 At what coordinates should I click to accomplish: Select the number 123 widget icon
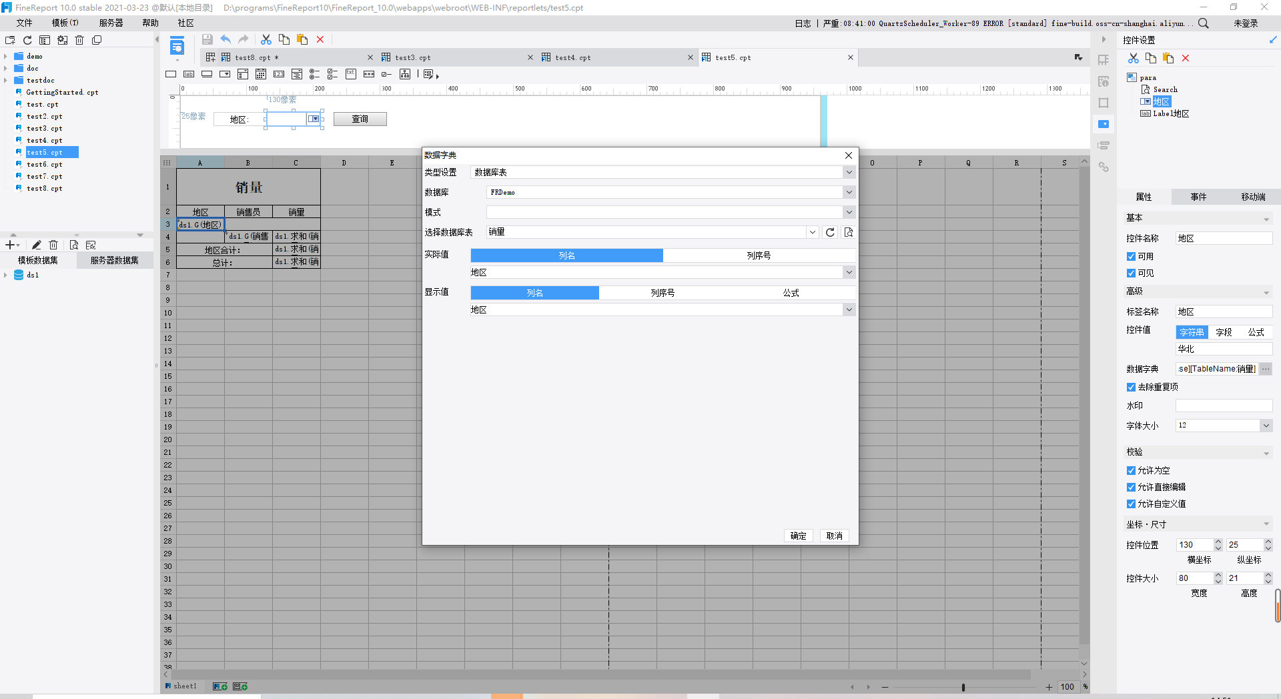pos(279,74)
